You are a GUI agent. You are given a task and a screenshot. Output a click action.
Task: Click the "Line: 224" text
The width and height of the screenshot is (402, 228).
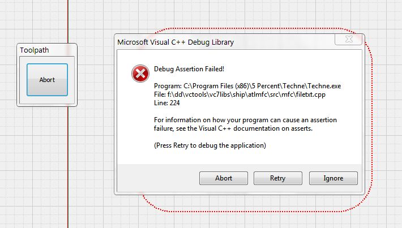pyautogui.click(x=167, y=102)
